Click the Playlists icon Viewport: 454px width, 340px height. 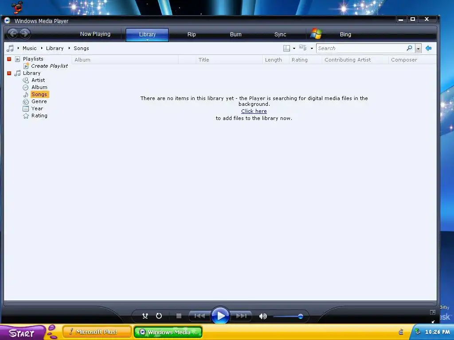(17, 59)
